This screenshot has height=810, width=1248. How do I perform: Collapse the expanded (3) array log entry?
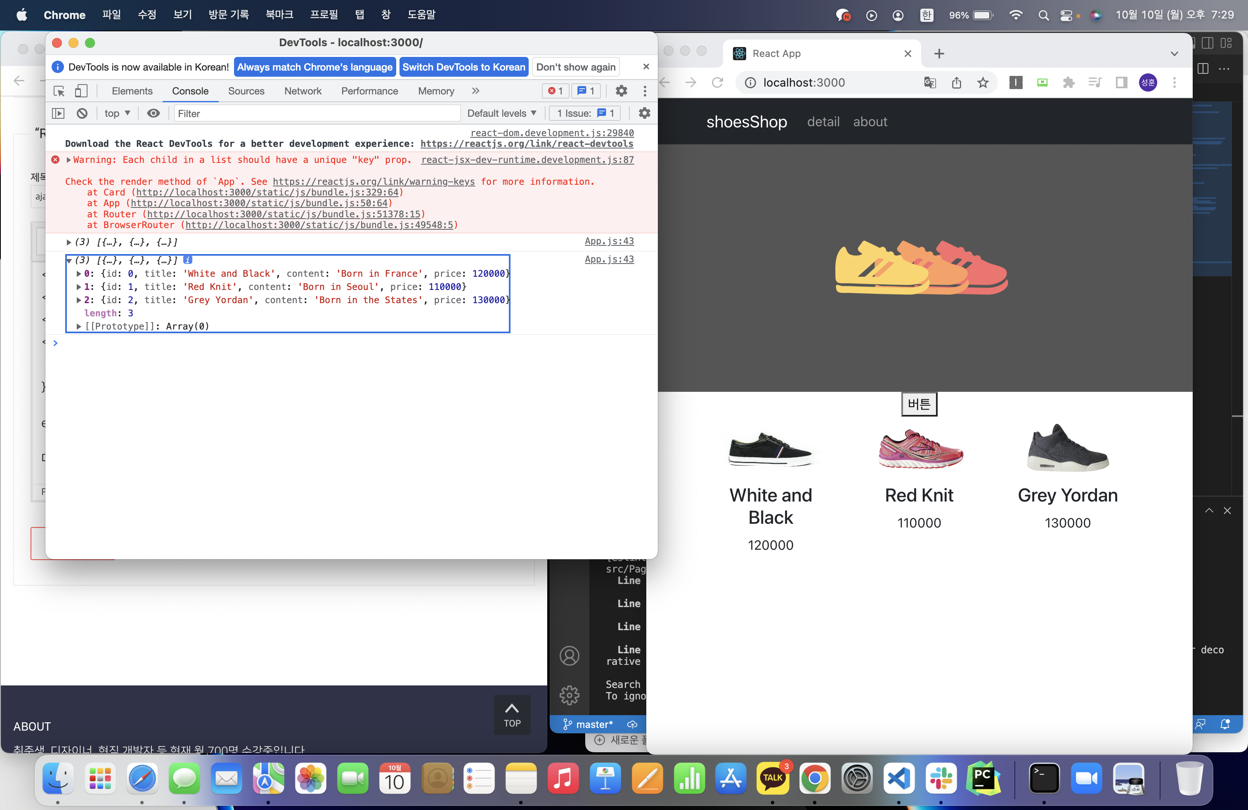[x=69, y=260]
